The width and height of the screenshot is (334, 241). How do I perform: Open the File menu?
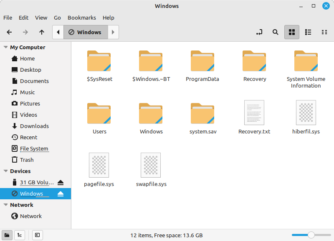(x=8, y=18)
